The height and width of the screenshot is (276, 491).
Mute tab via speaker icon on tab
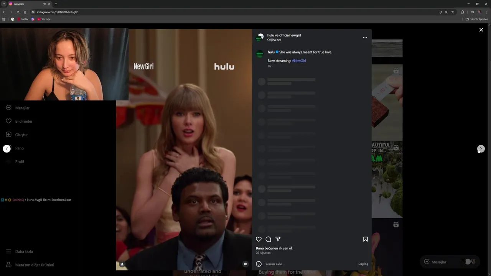pyautogui.click(x=44, y=4)
